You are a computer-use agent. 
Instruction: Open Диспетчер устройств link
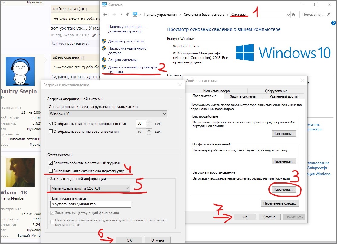[x=126, y=41]
